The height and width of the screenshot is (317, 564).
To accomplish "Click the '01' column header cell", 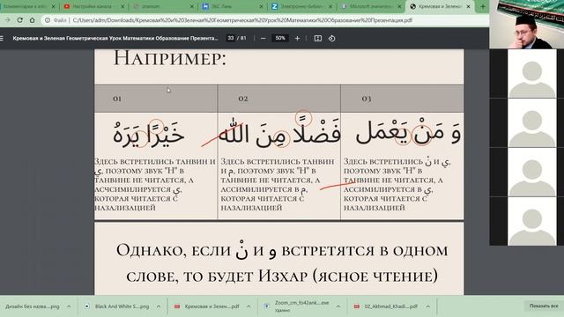I will 156,99.
